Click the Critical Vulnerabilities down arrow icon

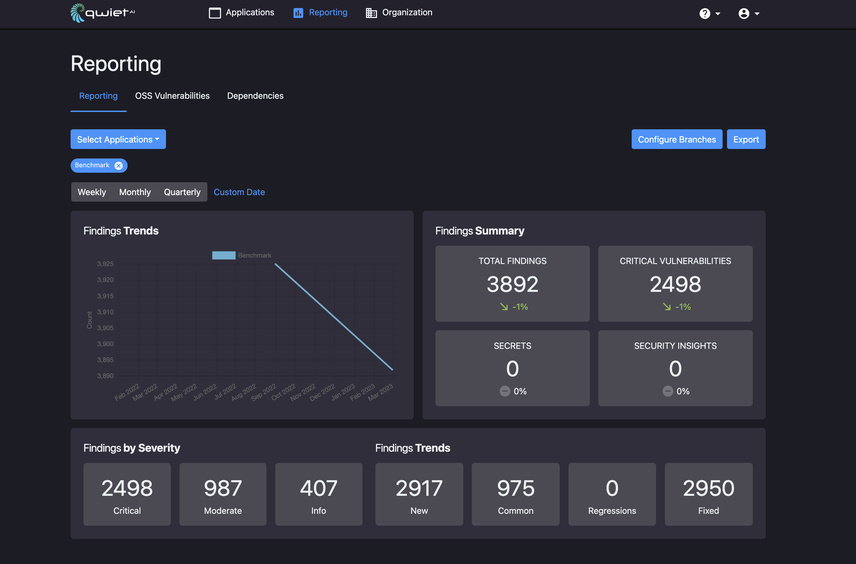[667, 306]
